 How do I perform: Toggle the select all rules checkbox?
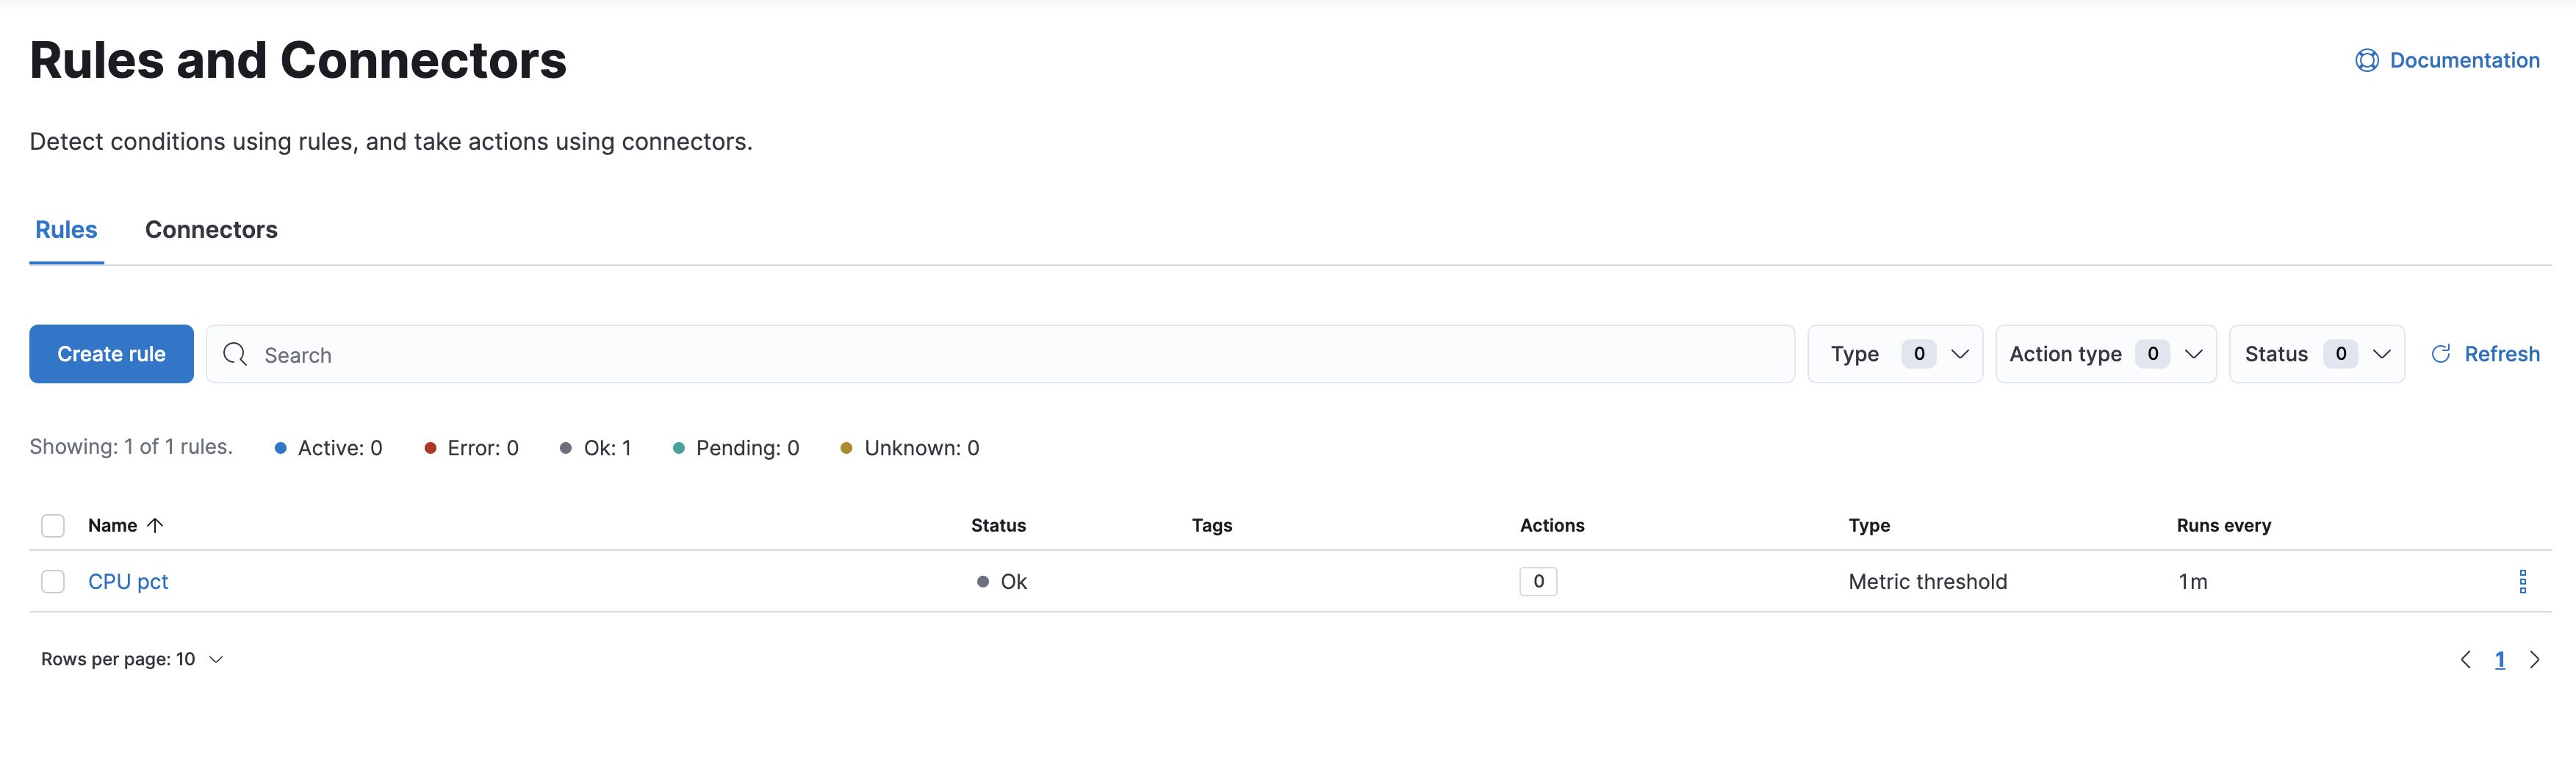pyautogui.click(x=53, y=525)
